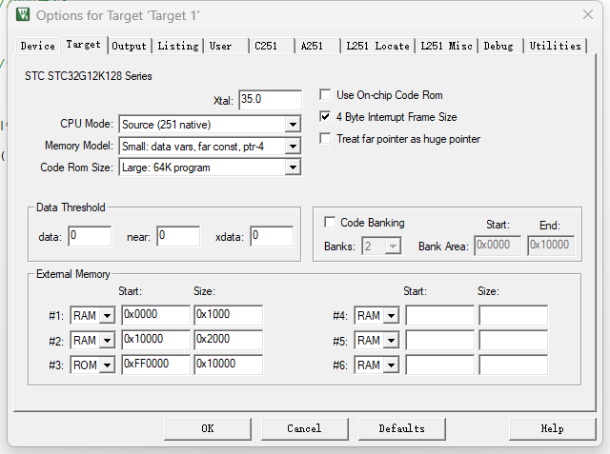The width and height of the screenshot is (610, 454).
Task: Click the empty memory #6 Start field
Action: coord(440,365)
